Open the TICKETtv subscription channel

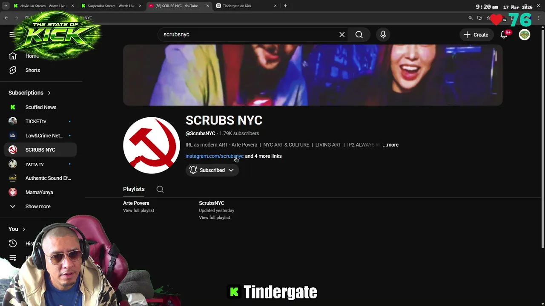[40, 122]
